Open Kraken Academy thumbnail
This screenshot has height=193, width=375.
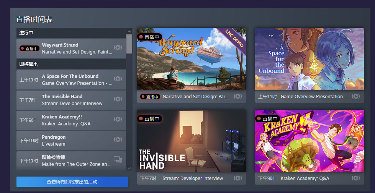(309, 141)
